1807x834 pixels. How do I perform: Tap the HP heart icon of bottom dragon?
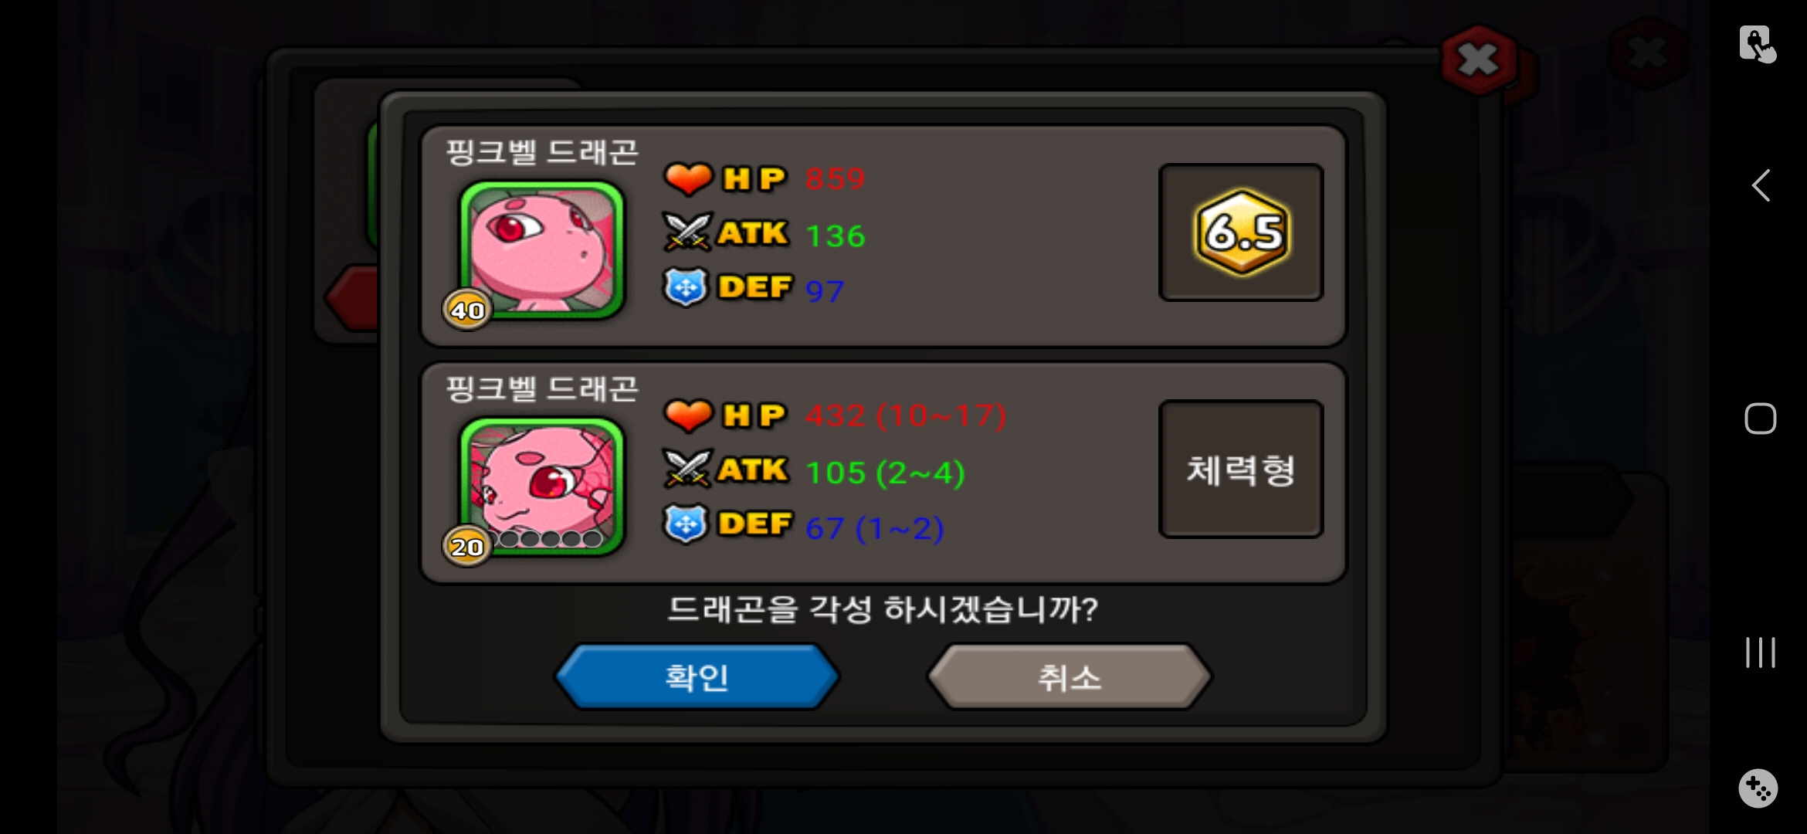(688, 415)
